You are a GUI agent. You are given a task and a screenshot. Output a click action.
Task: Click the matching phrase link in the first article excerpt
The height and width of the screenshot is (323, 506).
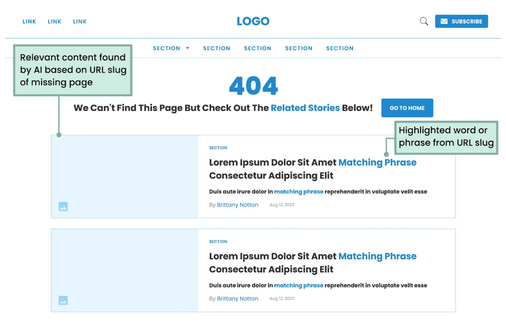tap(298, 191)
